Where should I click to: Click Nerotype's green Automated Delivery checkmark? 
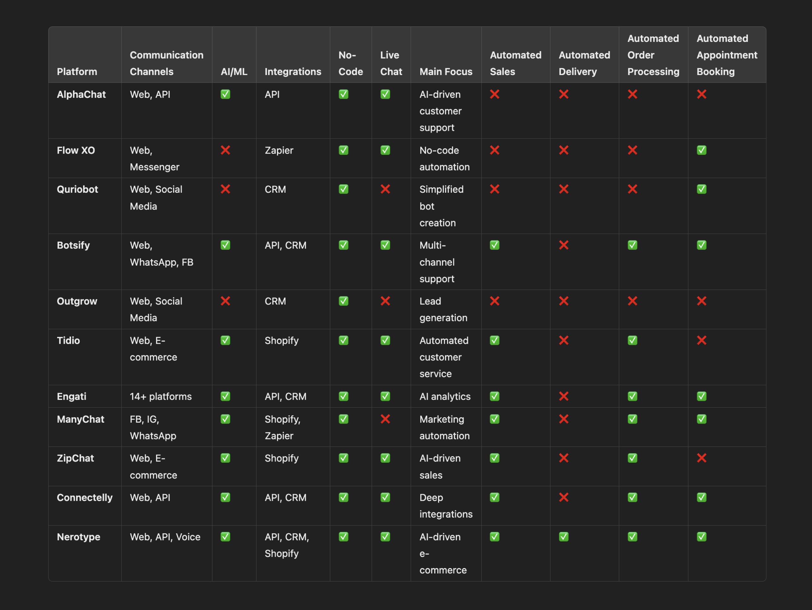563,537
